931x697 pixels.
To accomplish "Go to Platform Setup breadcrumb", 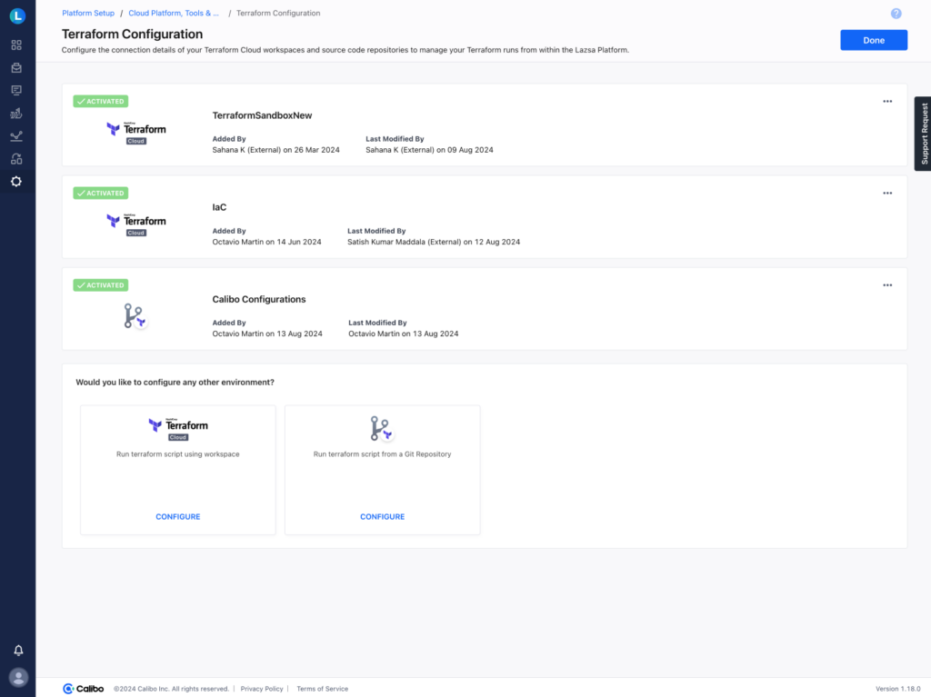I will 88,14.
